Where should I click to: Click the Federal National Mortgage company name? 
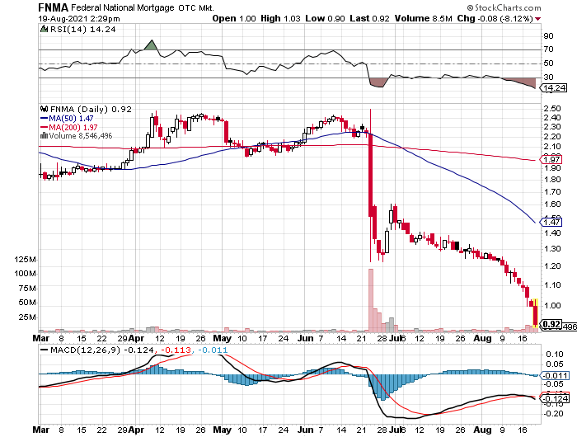pos(123,7)
